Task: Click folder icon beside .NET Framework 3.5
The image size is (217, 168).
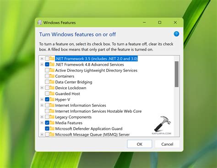Action: 52,58
